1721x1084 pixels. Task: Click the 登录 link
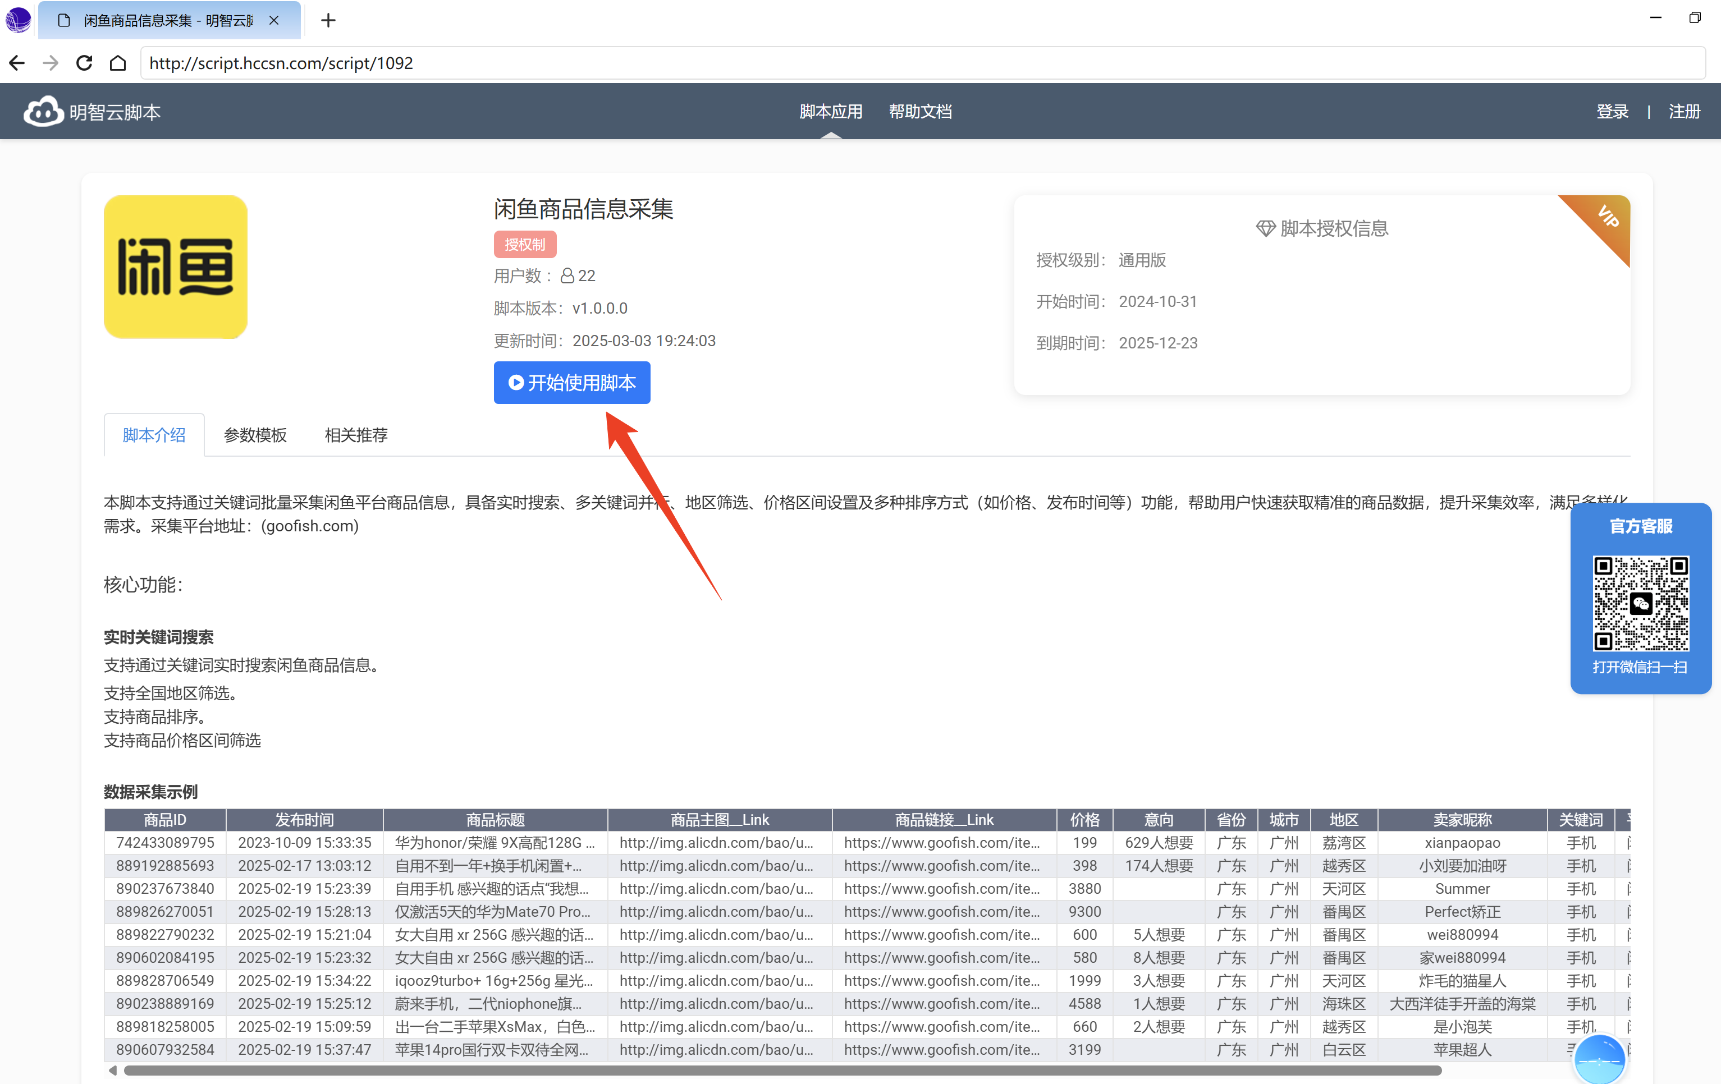point(1612,112)
